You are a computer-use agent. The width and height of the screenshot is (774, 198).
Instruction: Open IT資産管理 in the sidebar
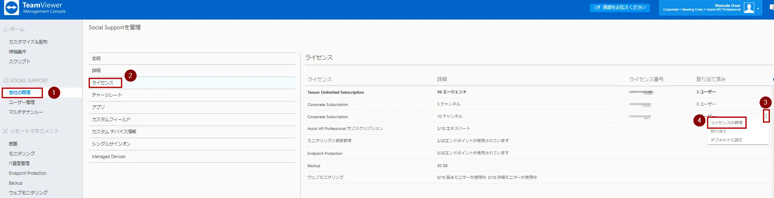(19, 163)
